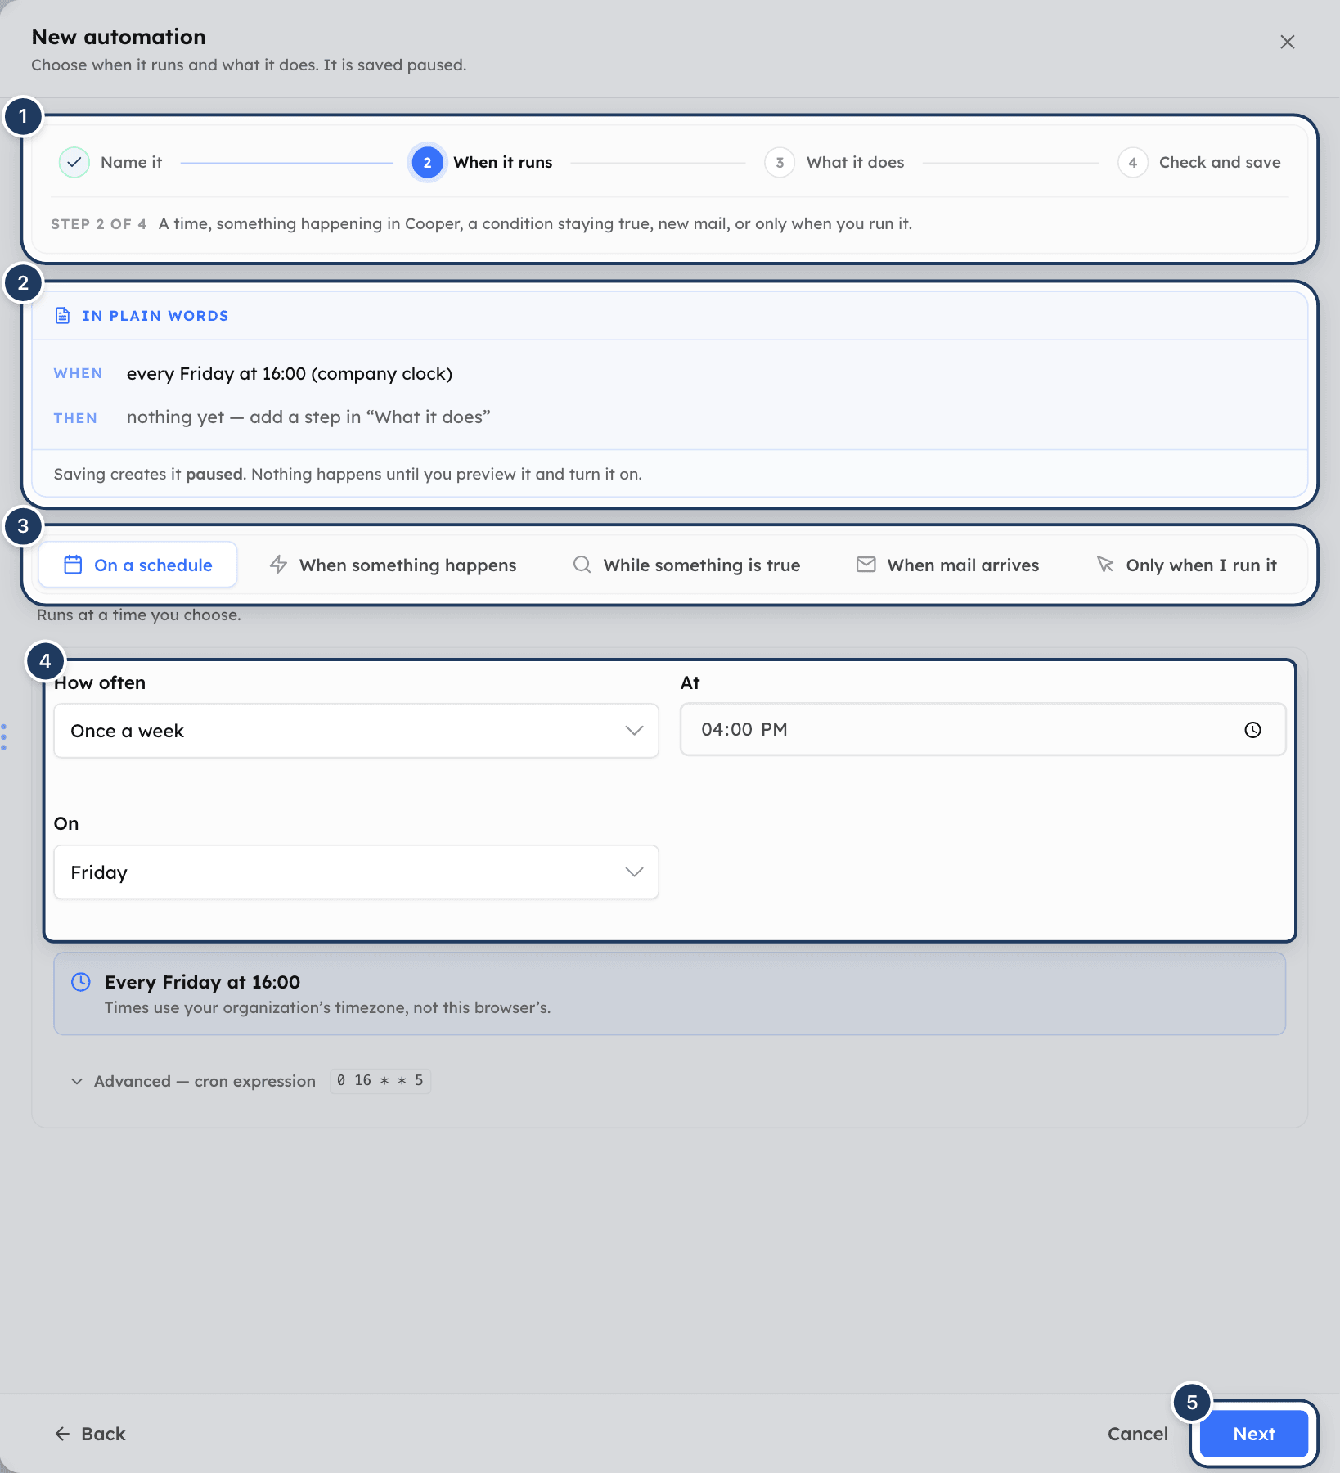Click the step 3 circle What it does
The height and width of the screenshot is (1473, 1340).
click(780, 162)
